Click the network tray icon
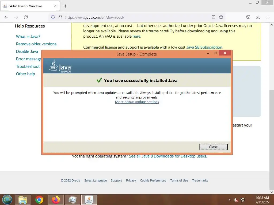The image size is (274, 205). [242, 200]
